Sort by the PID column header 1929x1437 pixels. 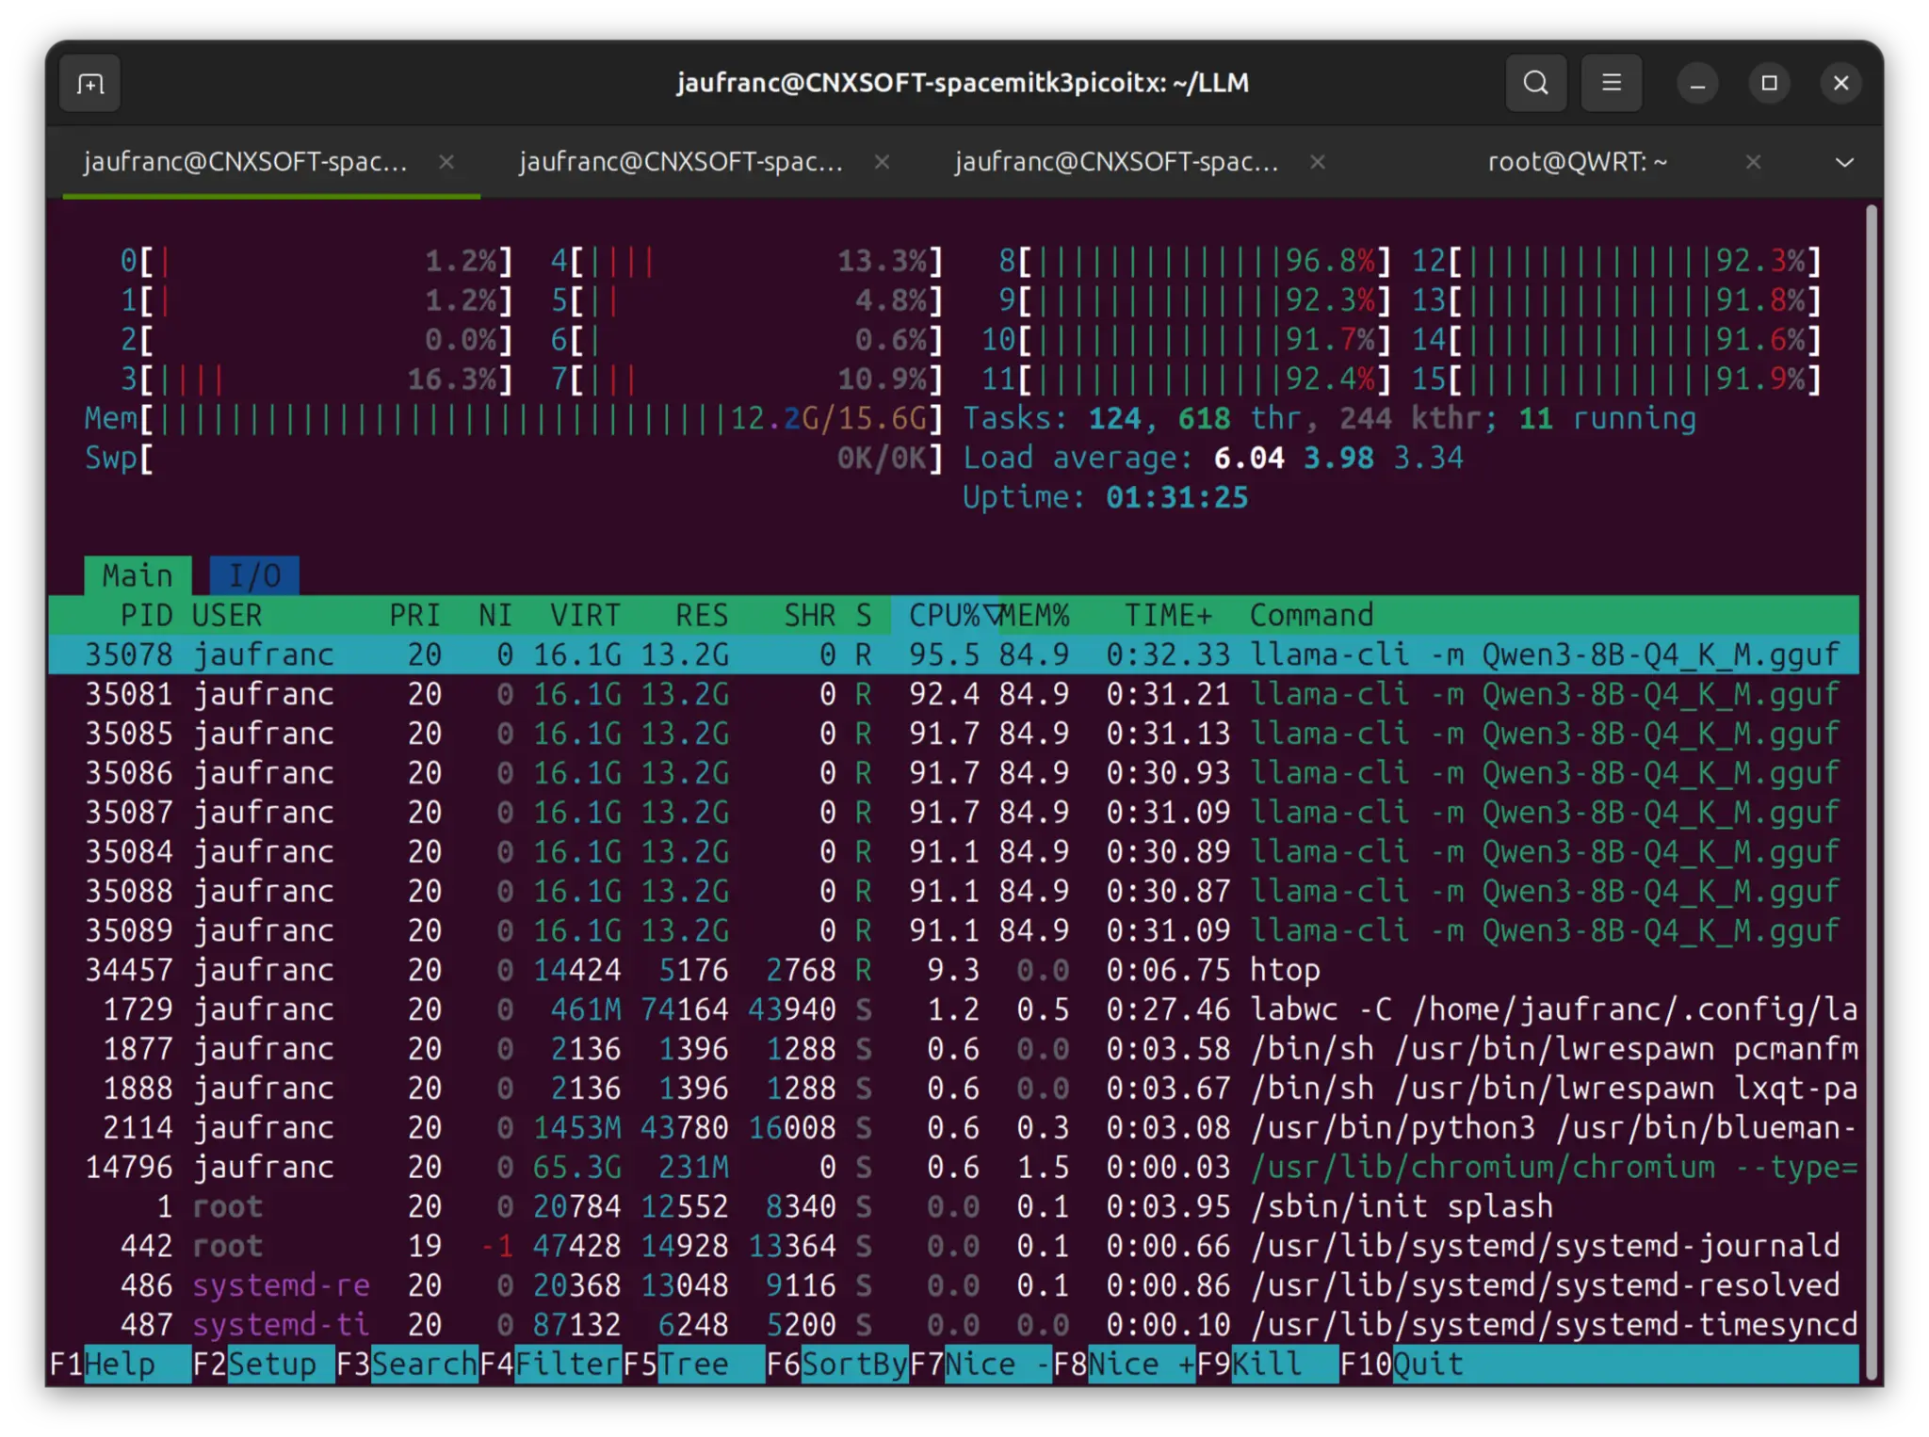click(x=146, y=615)
